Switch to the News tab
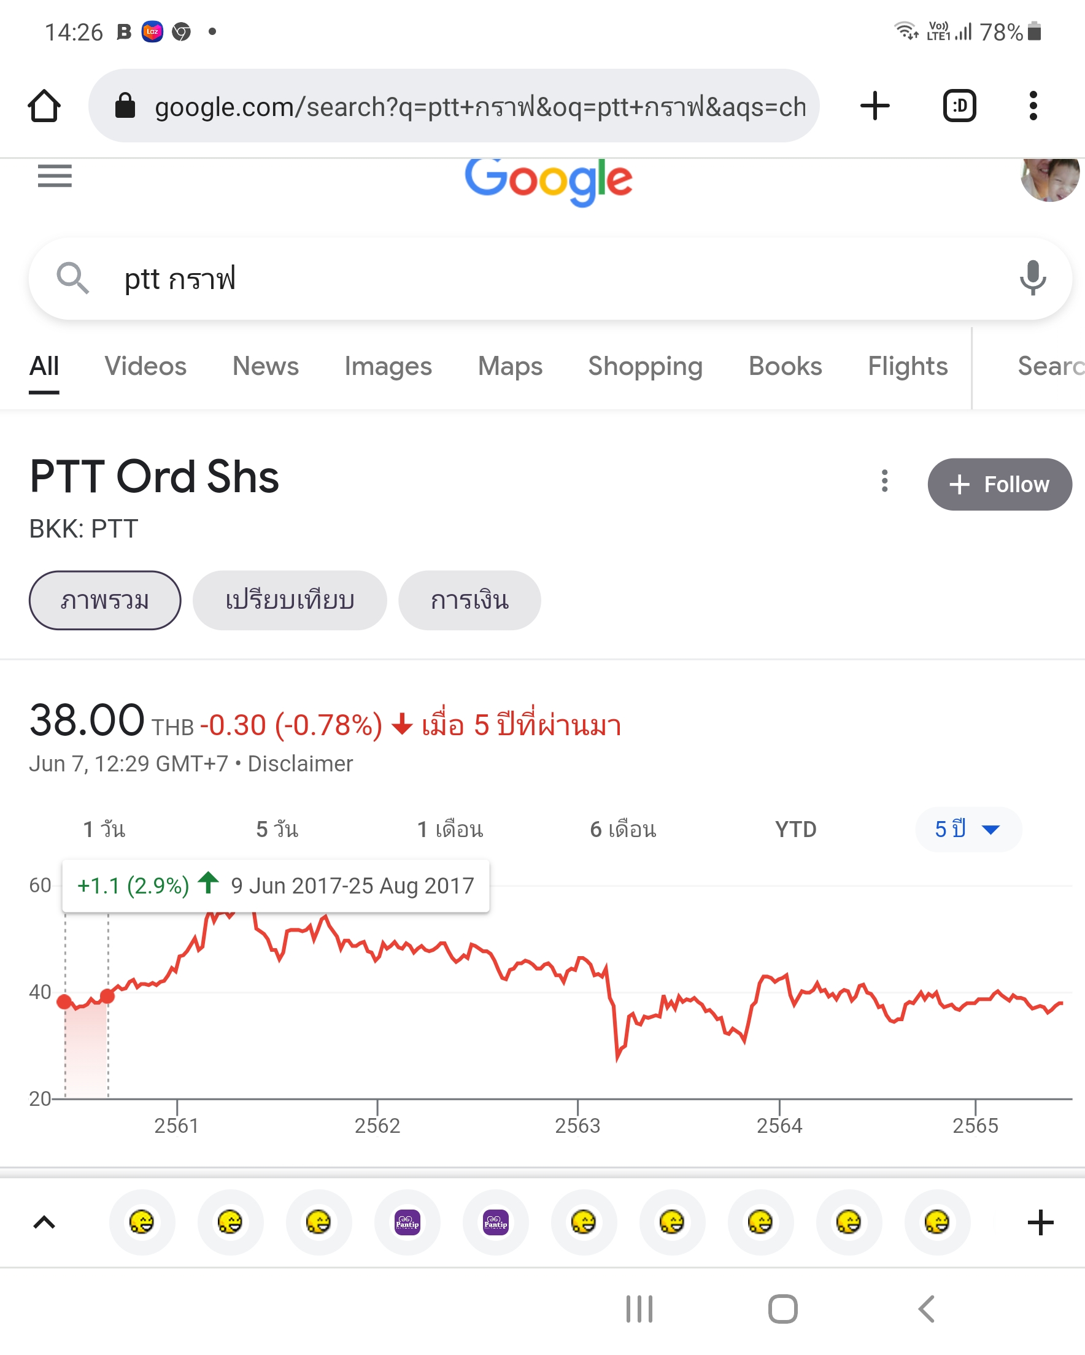The width and height of the screenshot is (1085, 1355). [265, 366]
